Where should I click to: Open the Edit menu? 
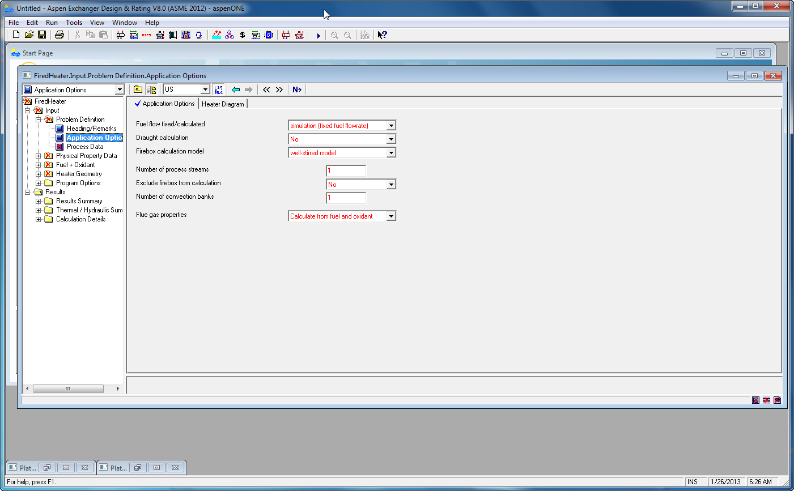point(32,23)
